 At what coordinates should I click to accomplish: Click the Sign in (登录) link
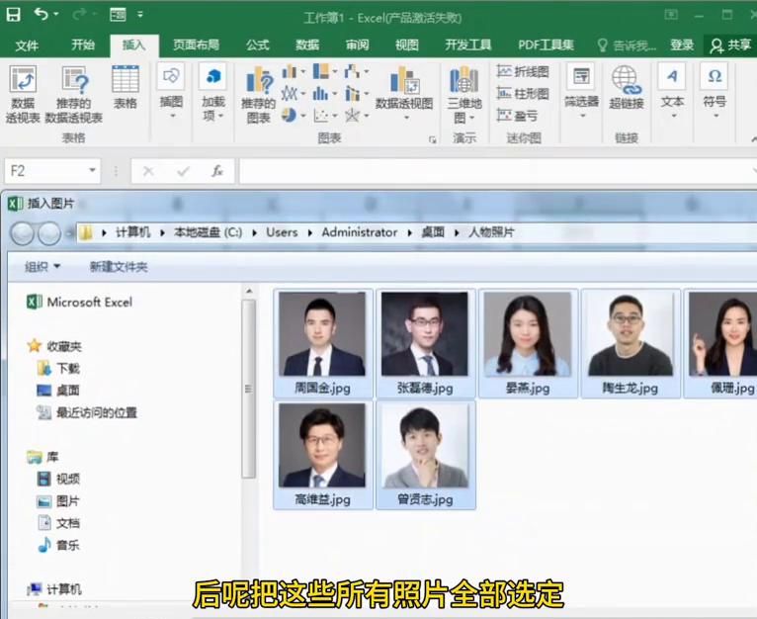pyautogui.click(x=682, y=44)
